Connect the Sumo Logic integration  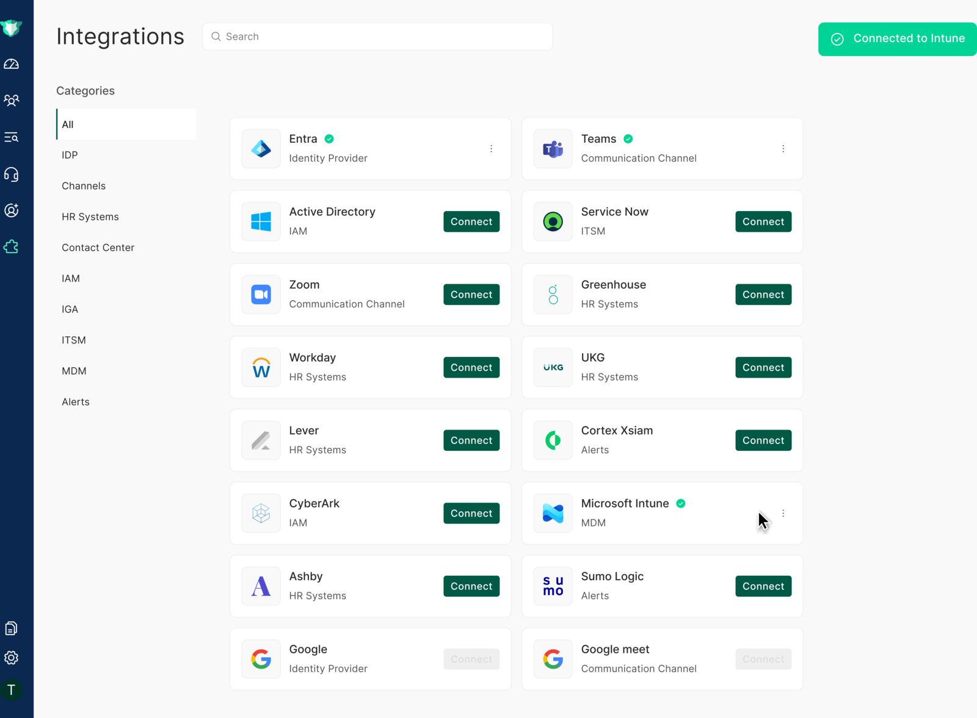pyautogui.click(x=763, y=586)
